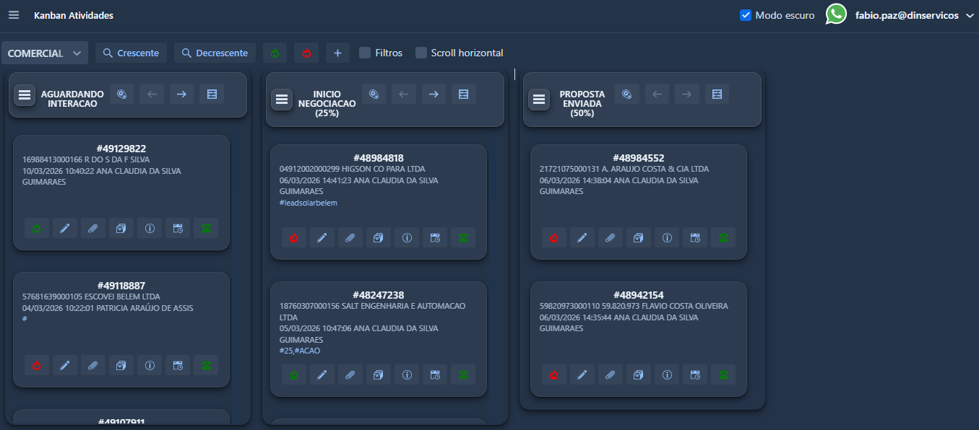The image size is (979, 430).
Task: Move AGUARDANDO INTERACAO column right with arrow
Action: tap(181, 94)
